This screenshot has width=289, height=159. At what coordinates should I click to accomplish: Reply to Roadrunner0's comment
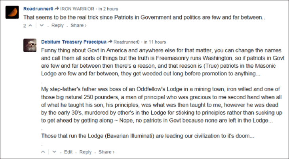tap(57, 26)
